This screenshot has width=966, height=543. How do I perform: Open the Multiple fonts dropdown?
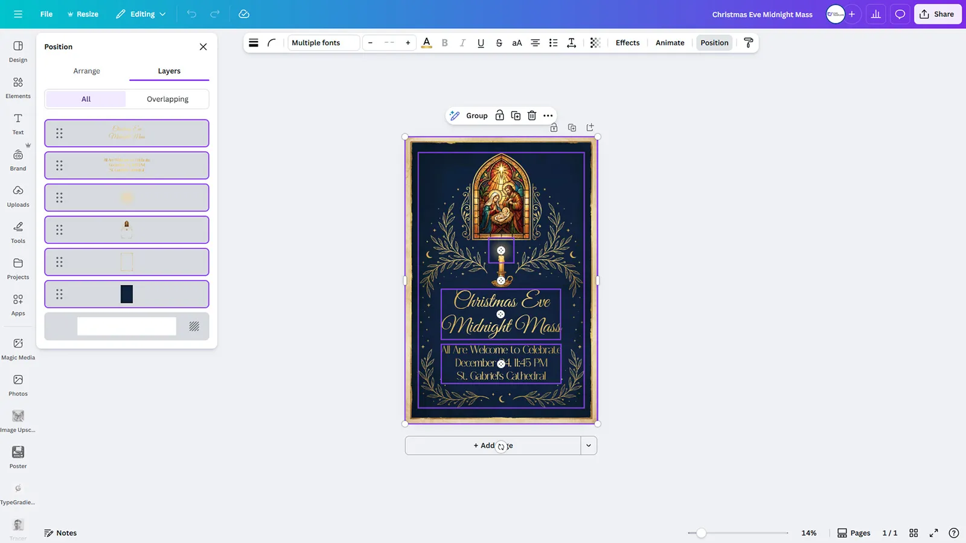(x=323, y=42)
